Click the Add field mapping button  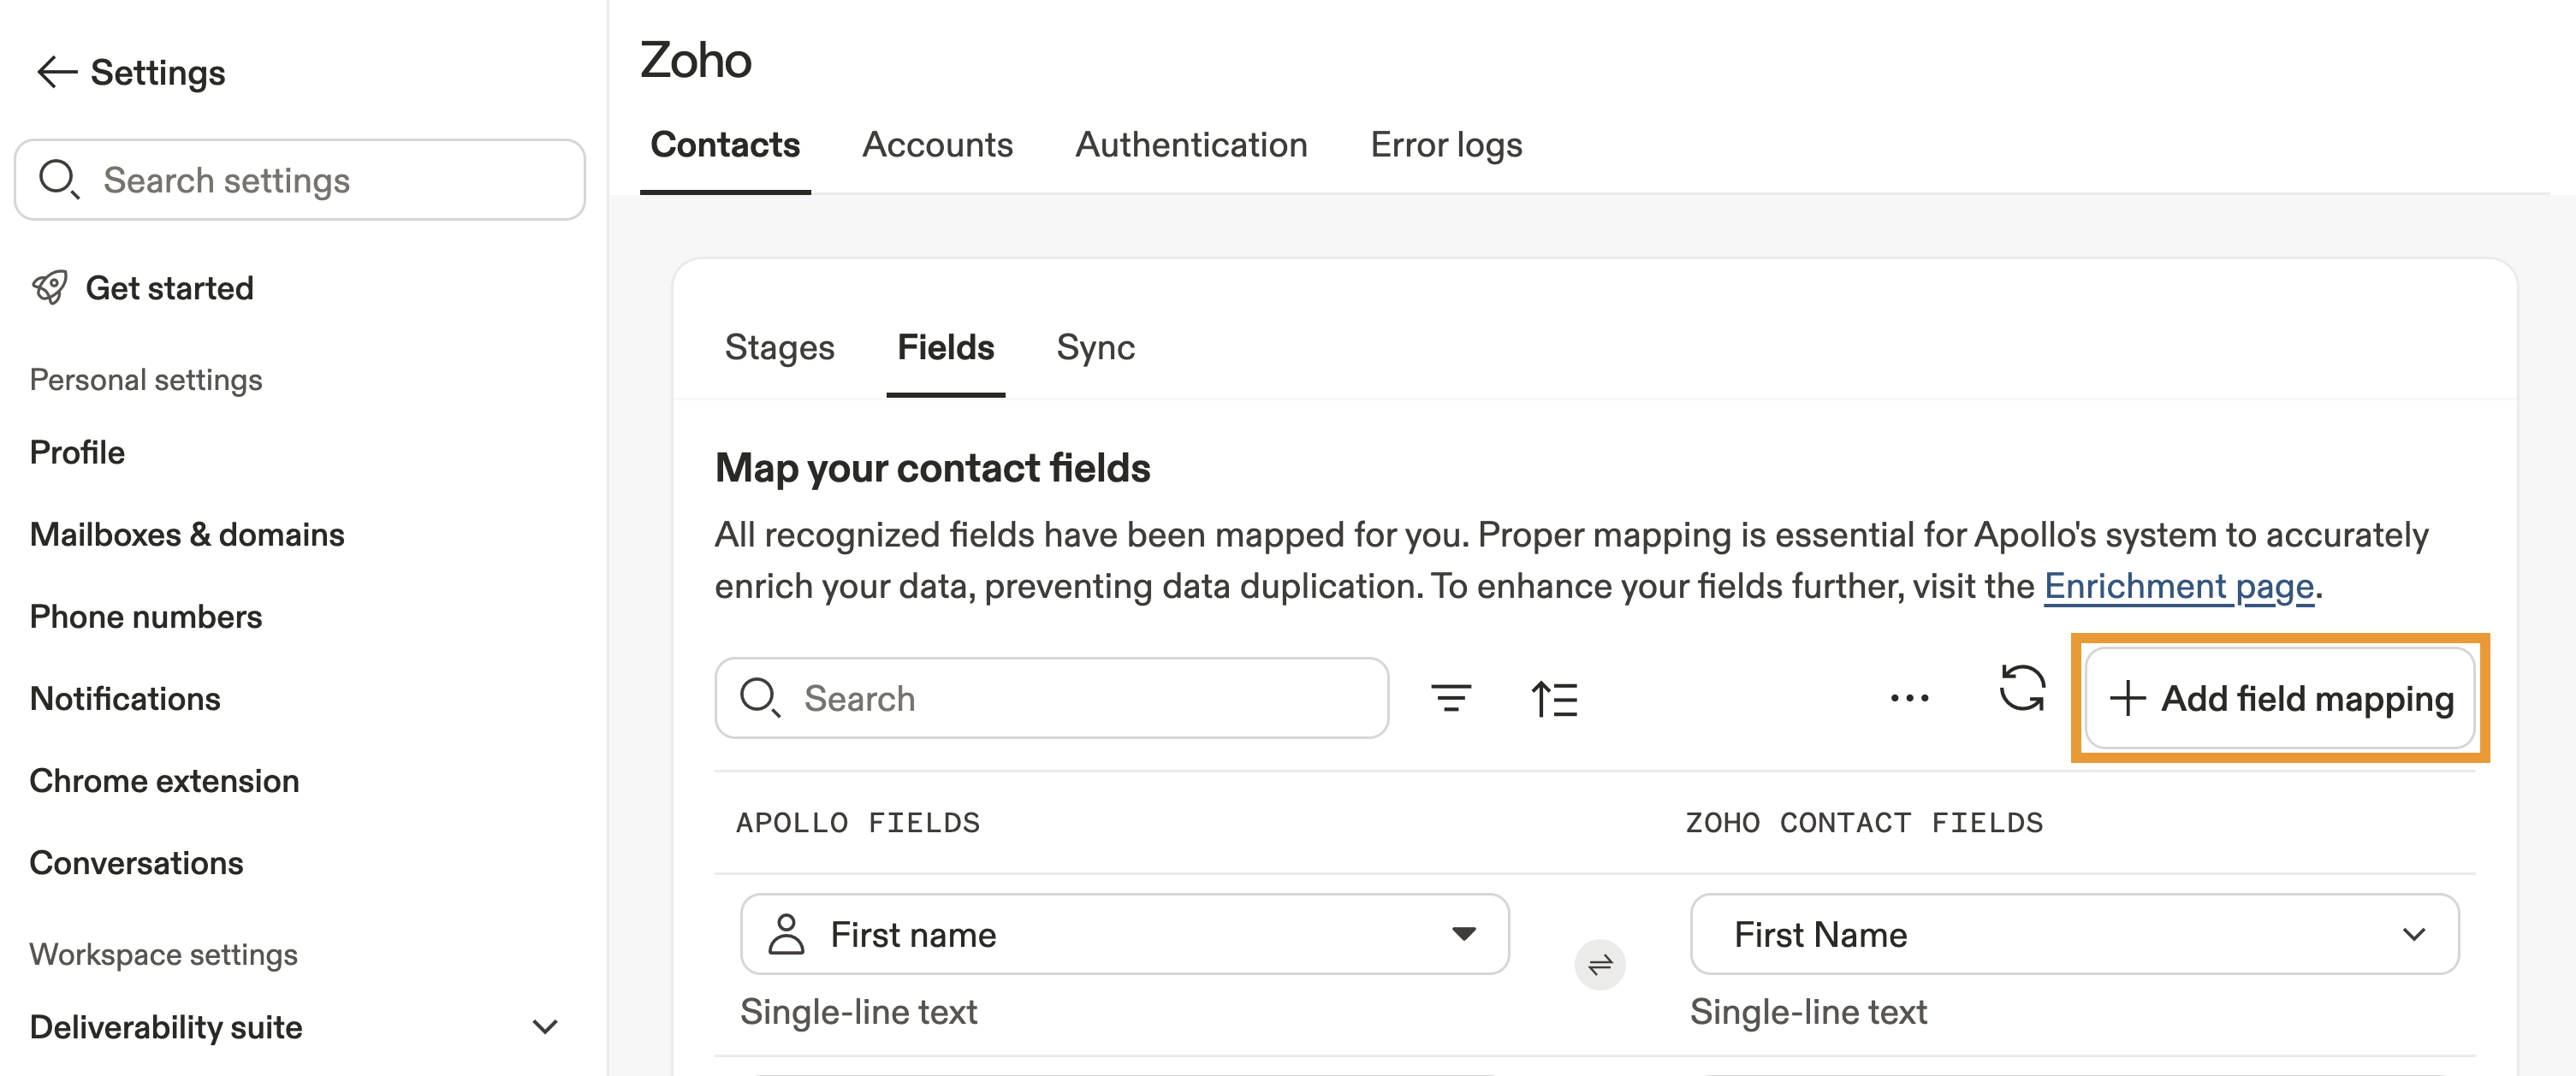click(x=2279, y=698)
